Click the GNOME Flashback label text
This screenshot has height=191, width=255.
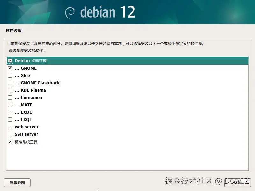(40, 83)
